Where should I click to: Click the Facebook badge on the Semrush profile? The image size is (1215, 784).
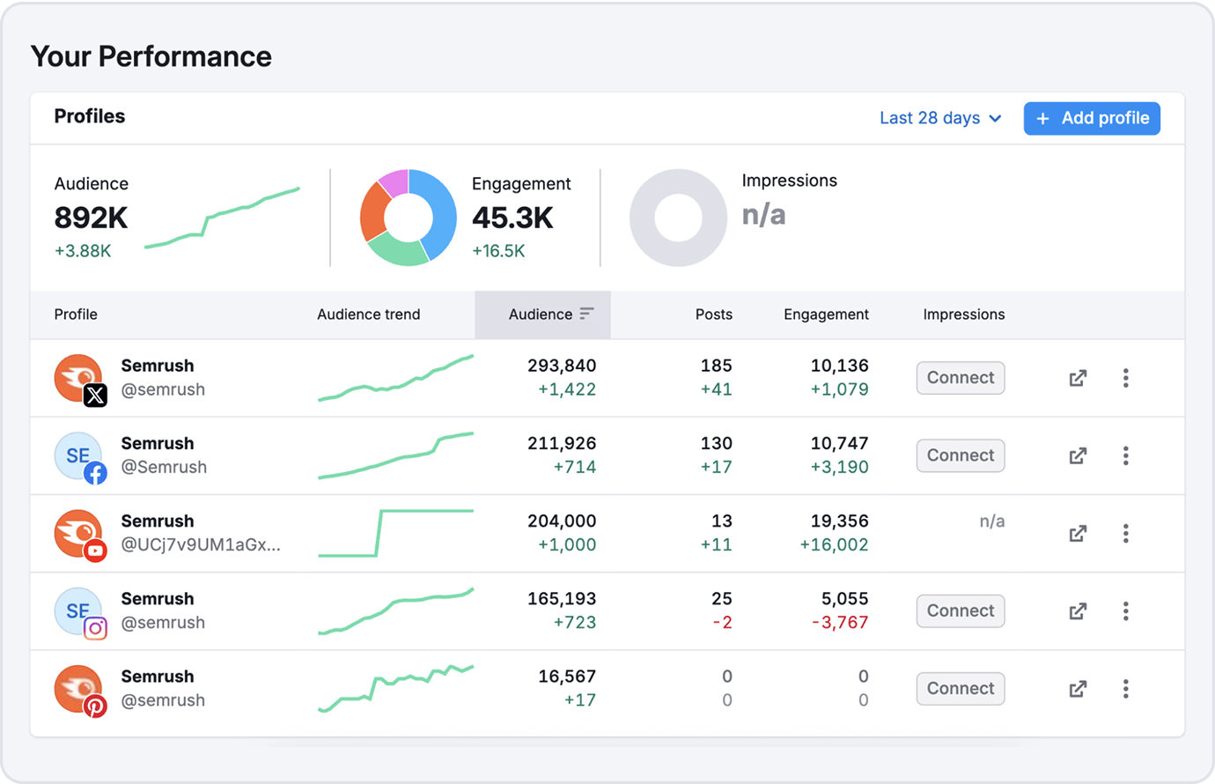tap(95, 471)
